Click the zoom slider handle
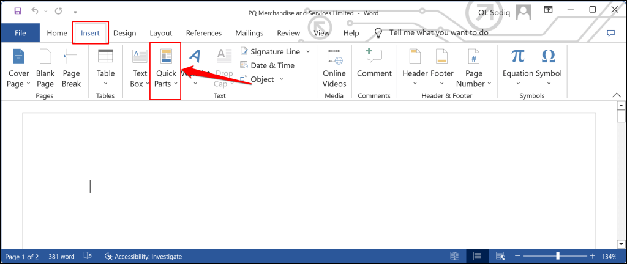627x264 pixels. [557, 256]
